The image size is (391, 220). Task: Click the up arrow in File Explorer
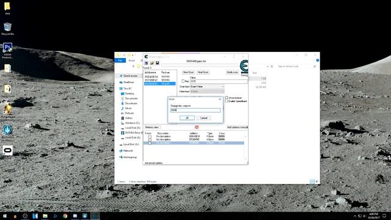point(133,67)
